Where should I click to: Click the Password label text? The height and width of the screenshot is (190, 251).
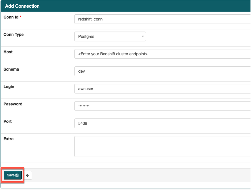coord(13,104)
